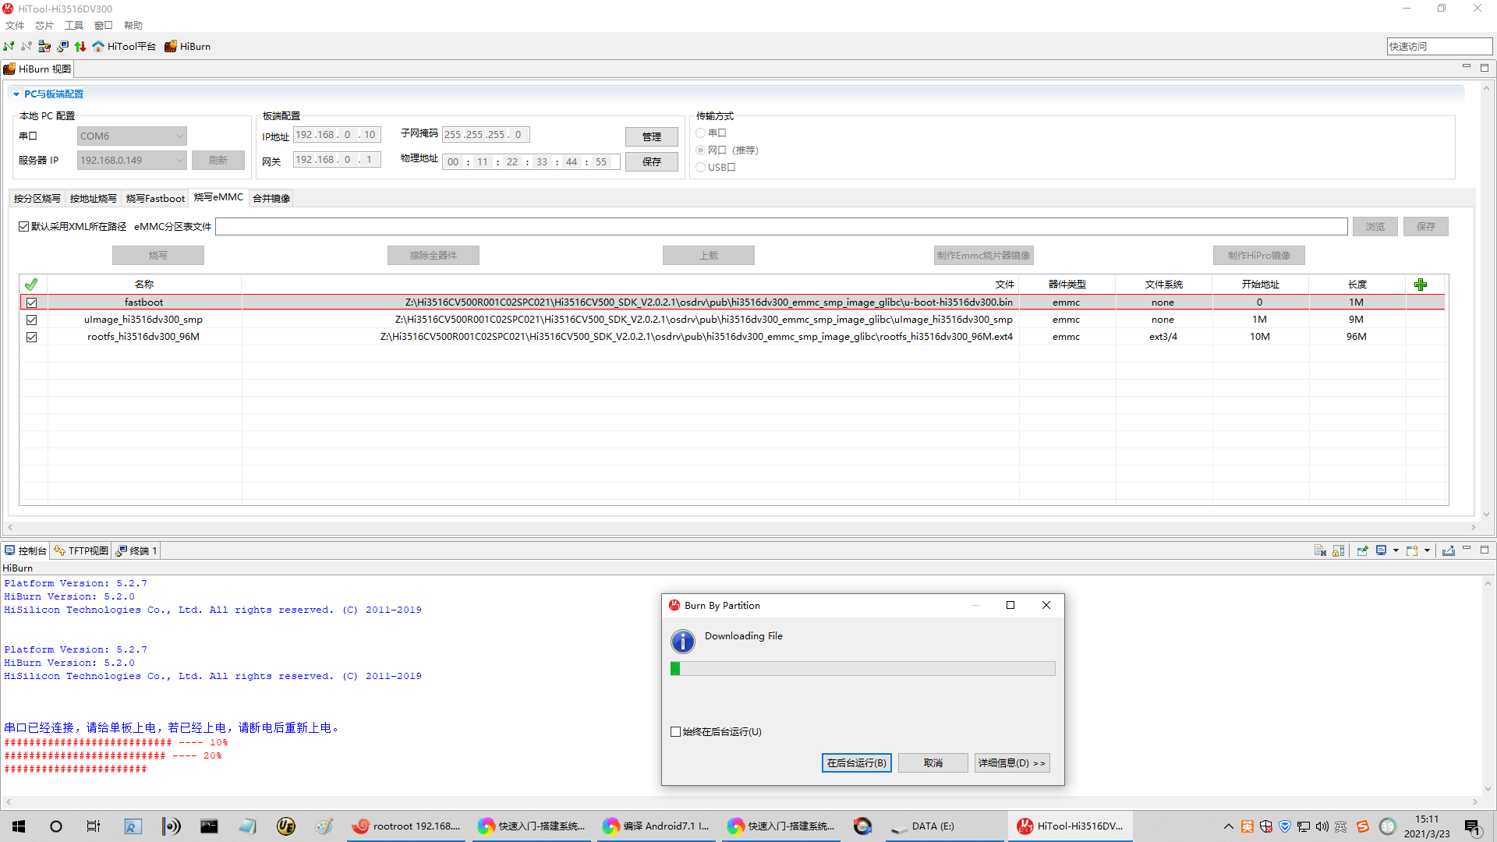Switch to the 合并镜像 tab
This screenshot has height=842, width=1497.
coord(271,197)
